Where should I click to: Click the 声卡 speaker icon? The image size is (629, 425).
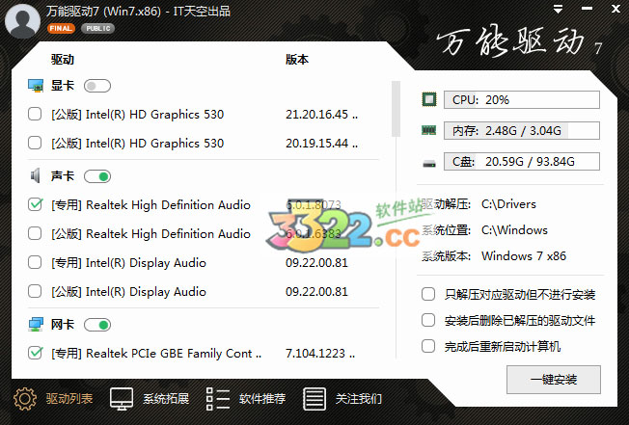click(x=36, y=175)
